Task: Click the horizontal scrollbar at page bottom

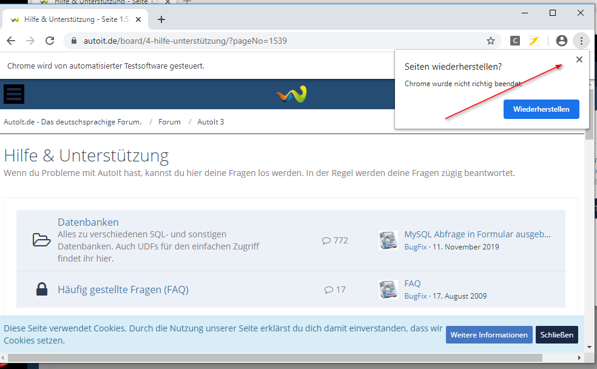Action: 291,357
